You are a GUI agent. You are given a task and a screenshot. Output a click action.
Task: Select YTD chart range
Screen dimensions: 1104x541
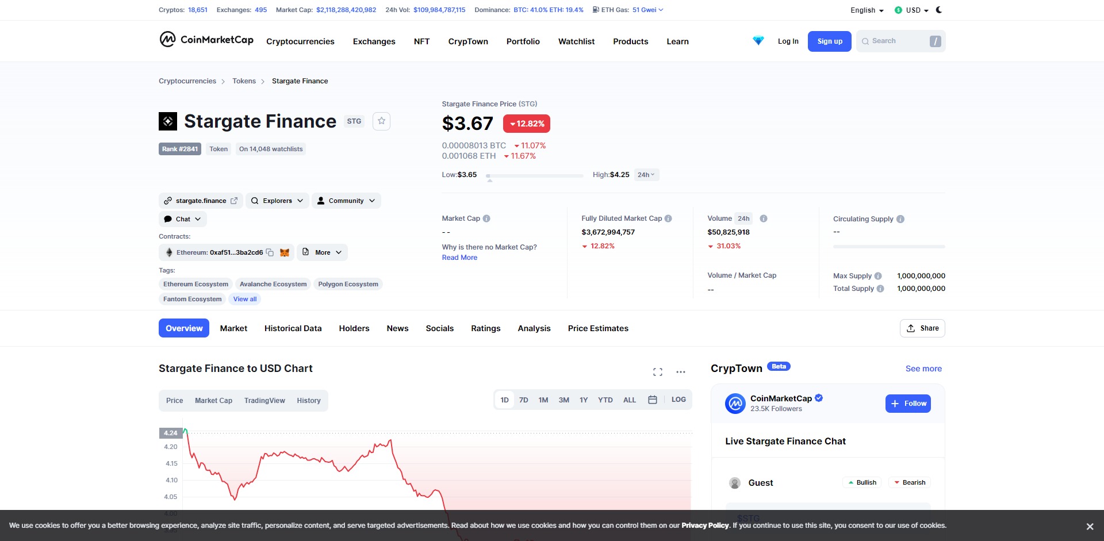click(605, 400)
